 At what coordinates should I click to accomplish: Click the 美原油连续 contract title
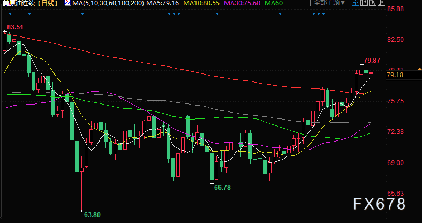(19, 3)
